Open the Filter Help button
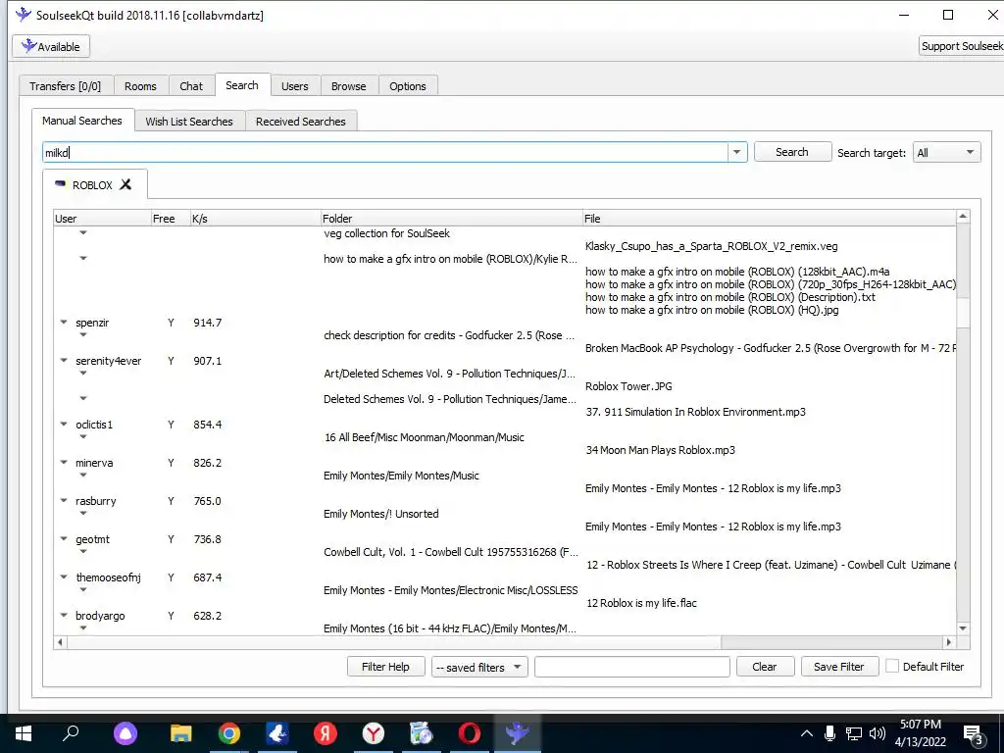Image resolution: width=1004 pixels, height=753 pixels. tap(385, 667)
